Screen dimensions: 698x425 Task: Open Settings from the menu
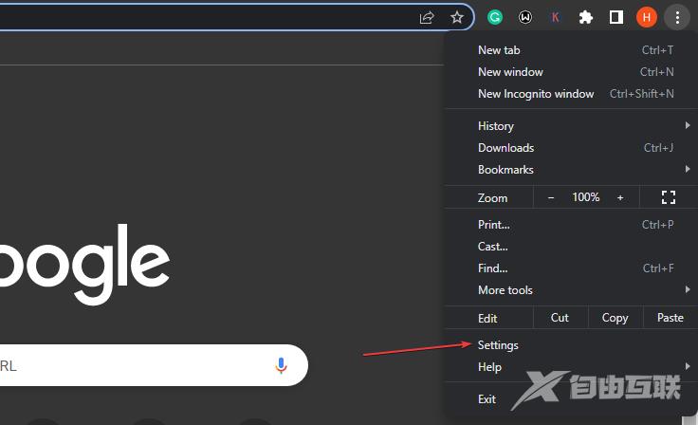tap(571, 345)
